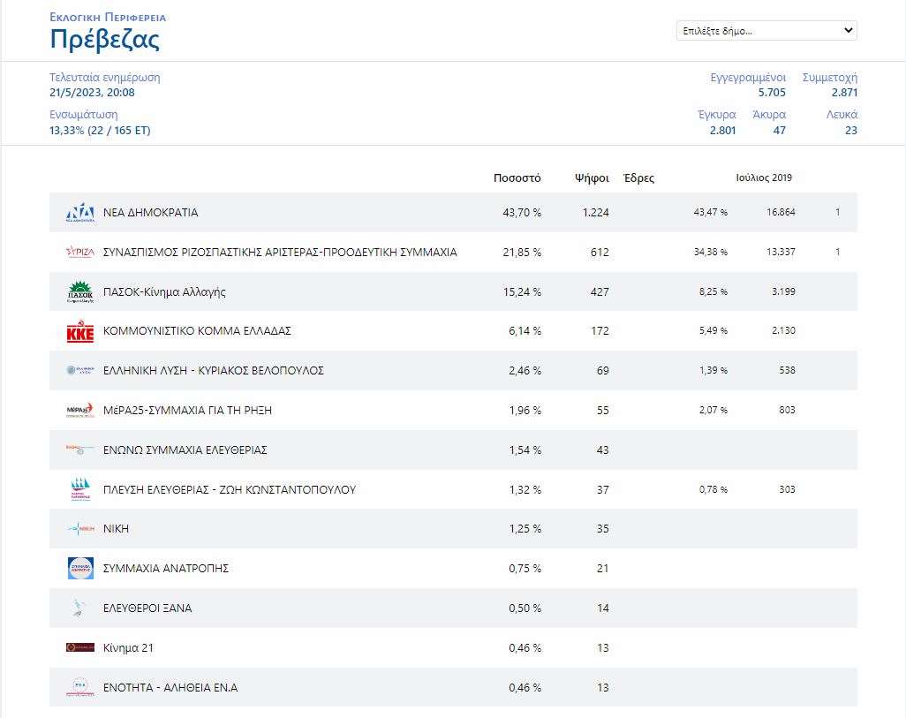Click the Πρέβεζας region heading
The width and height of the screenshot is (906, 718).
point(105,41)
